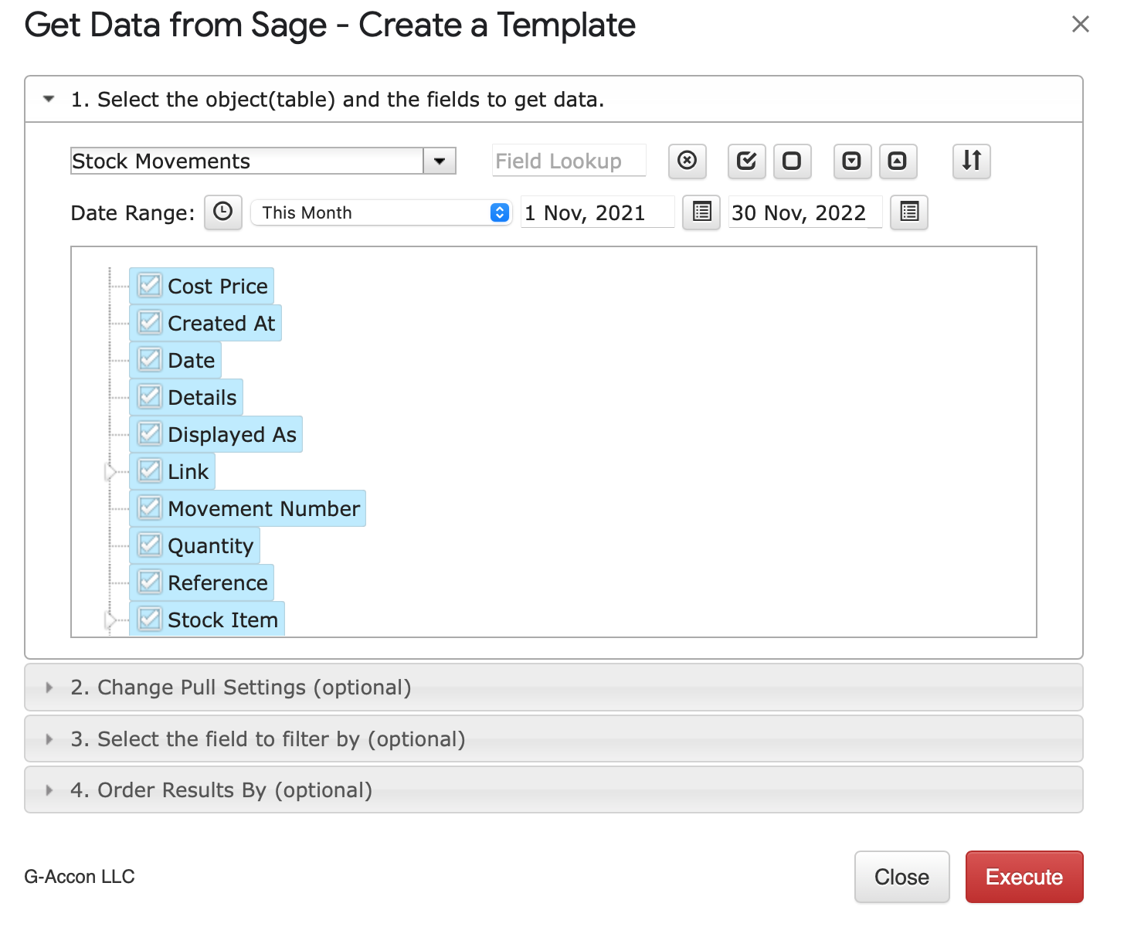Viewport: 1134px width, 927px height.
Task: Click the start date field 1 Nov, 2021
Action: [598, 212]
